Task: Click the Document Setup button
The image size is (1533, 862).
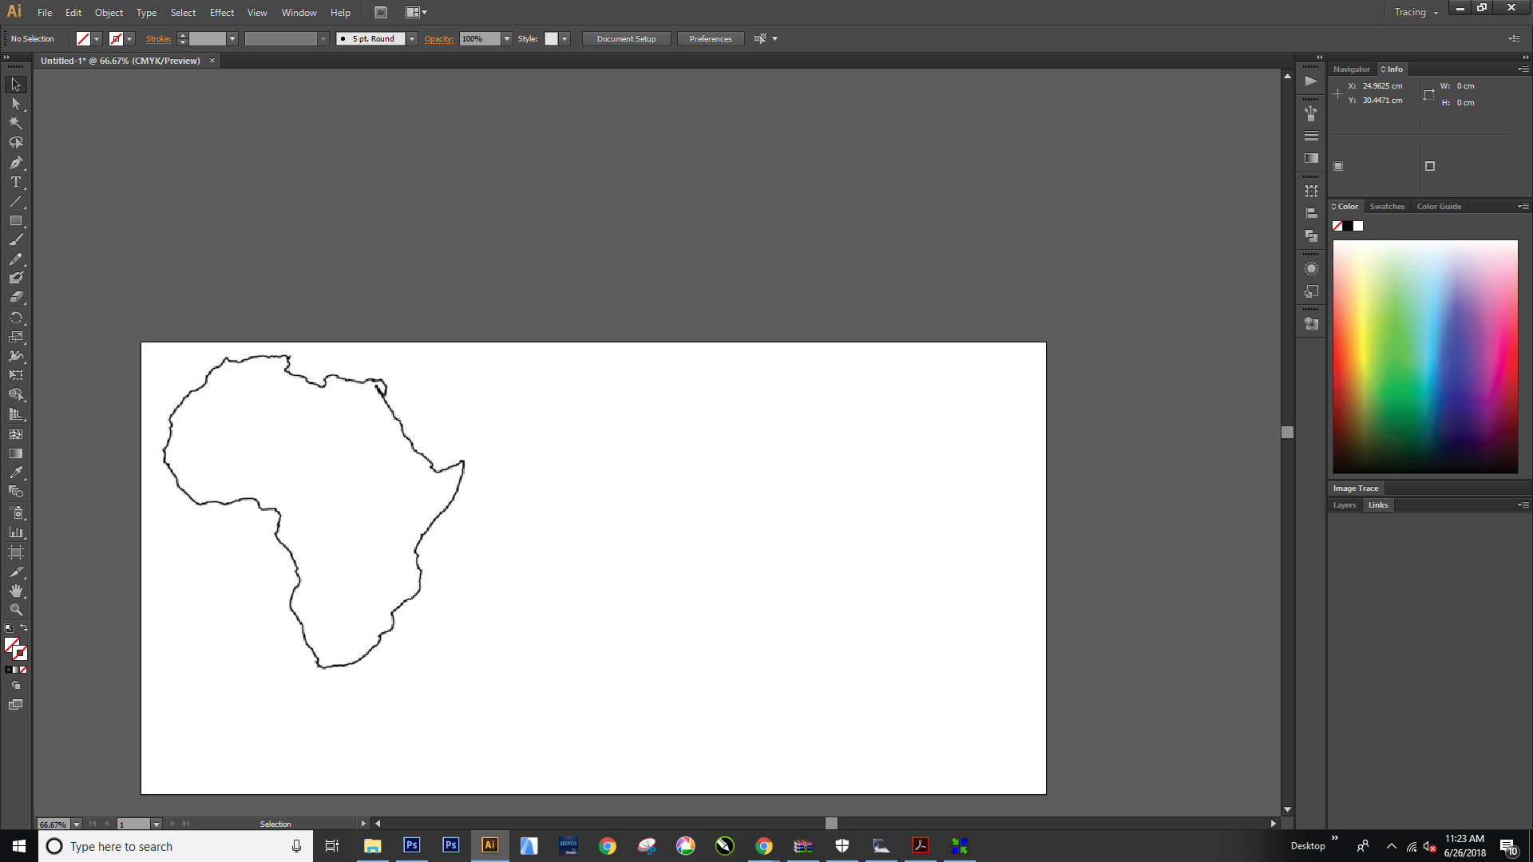Action: click(x=626, y=38)
